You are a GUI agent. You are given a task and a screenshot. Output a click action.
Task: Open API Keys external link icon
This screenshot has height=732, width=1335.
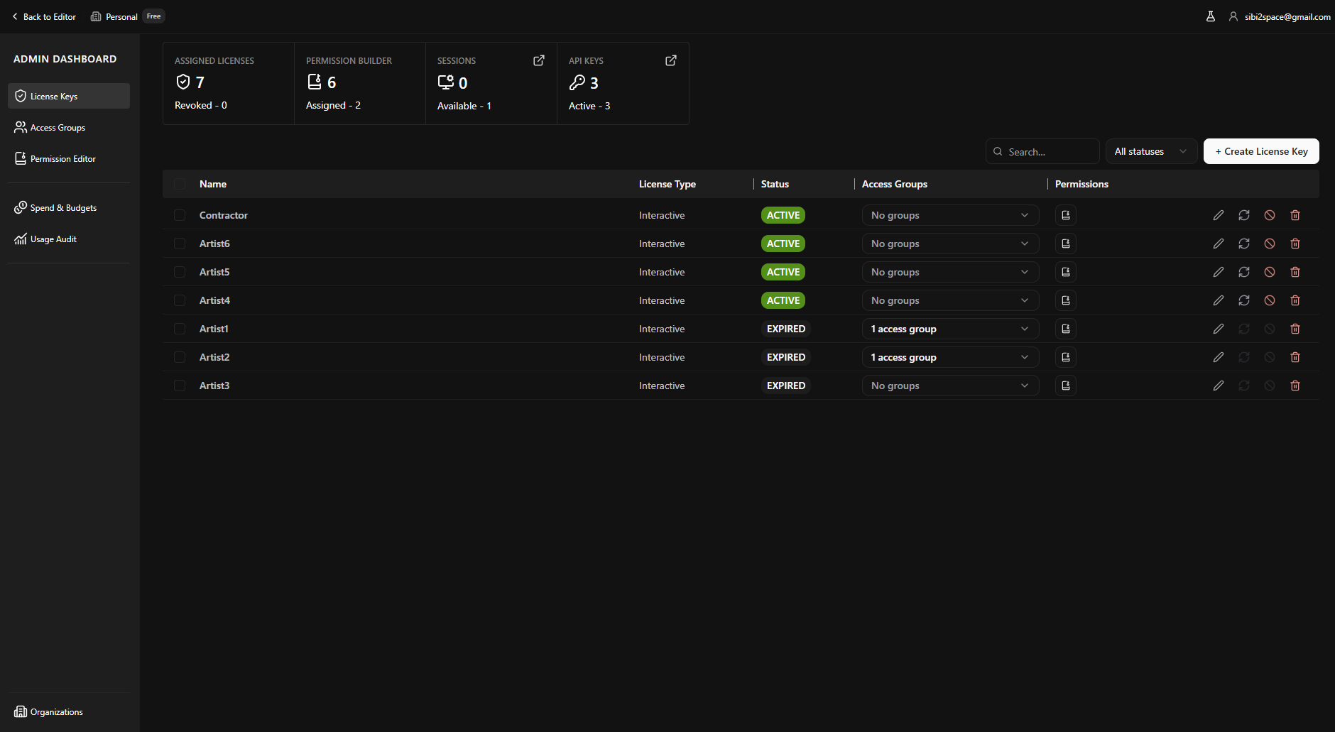[x=671, y=60]
